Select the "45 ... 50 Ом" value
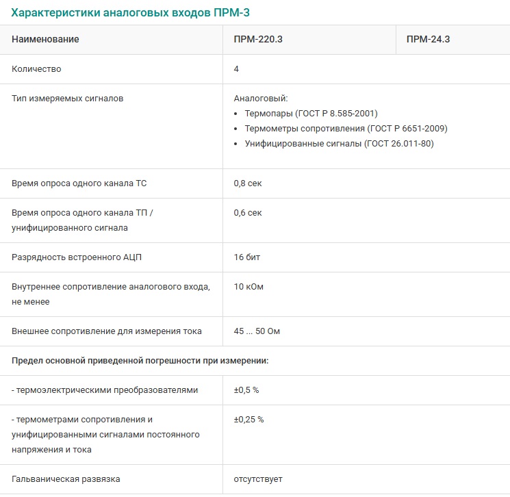Image resolution: width=510 pixels, height=497 pixels. 257,331
